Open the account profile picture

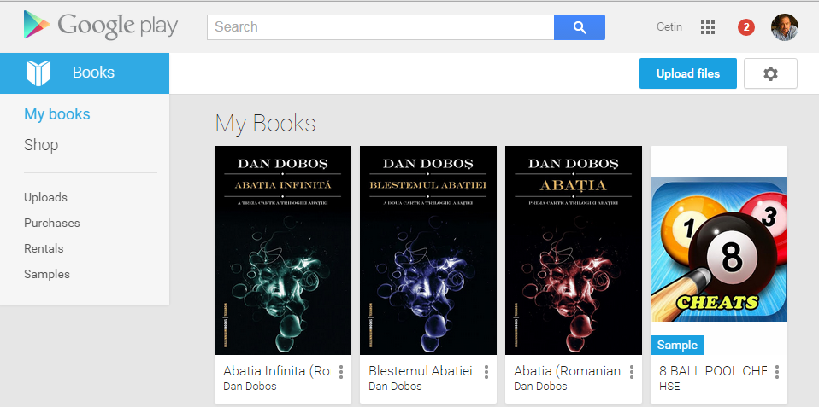785,27
